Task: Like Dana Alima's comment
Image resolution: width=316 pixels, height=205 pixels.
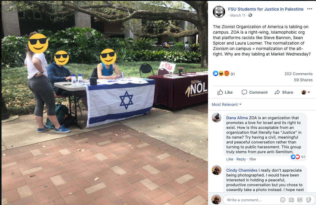Action: tap(230, 159)
